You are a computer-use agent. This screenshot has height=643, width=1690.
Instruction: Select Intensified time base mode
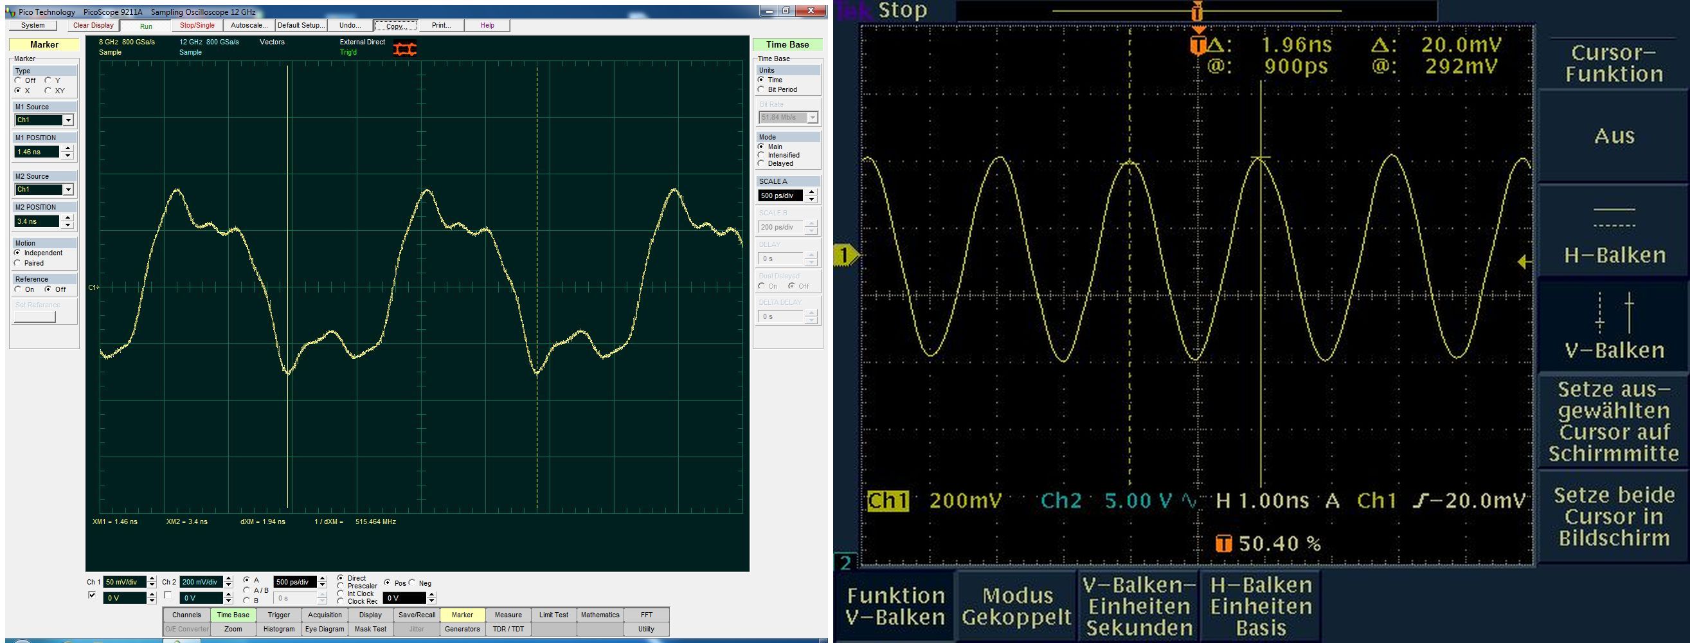762,155
